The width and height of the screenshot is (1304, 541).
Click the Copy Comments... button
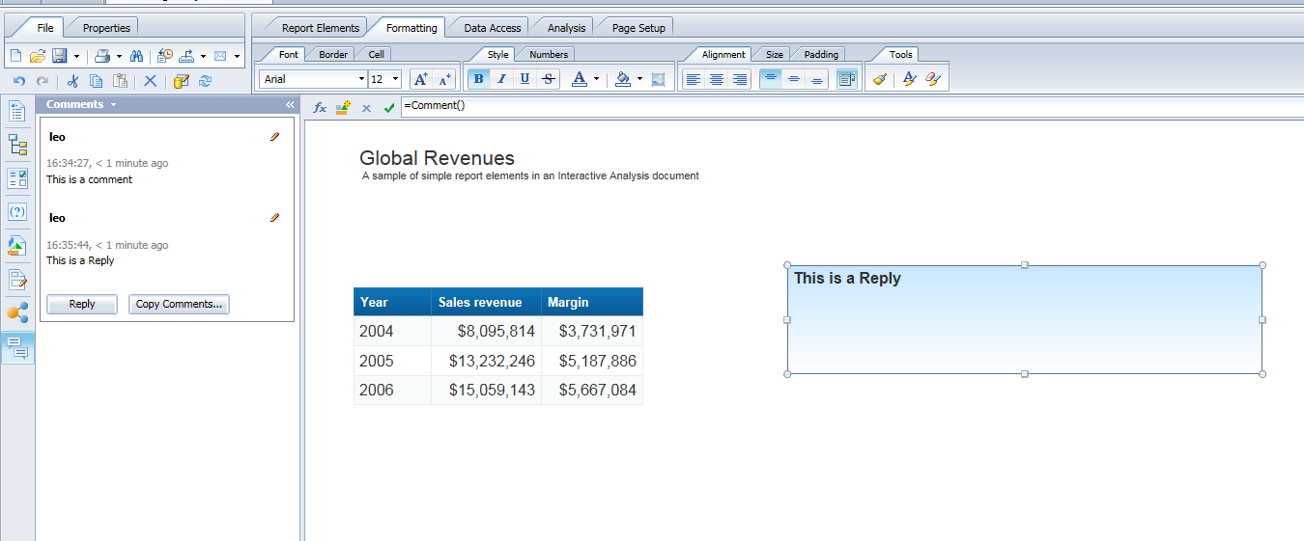pos(179,304)
